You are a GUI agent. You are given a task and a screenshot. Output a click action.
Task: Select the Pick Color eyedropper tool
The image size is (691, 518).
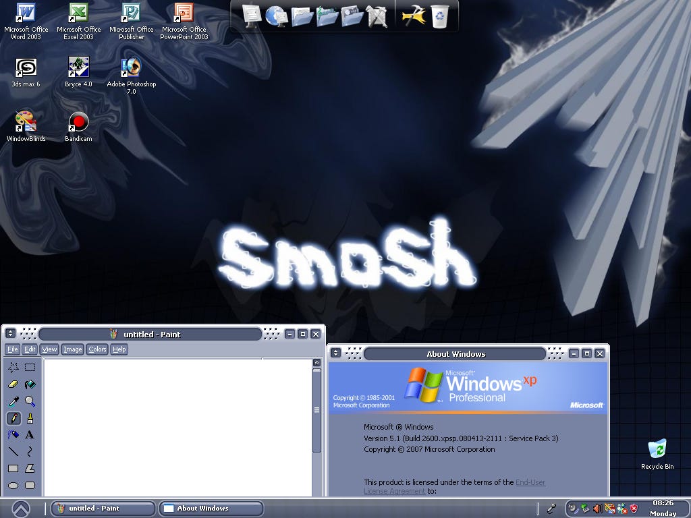(x=13, y=401)
